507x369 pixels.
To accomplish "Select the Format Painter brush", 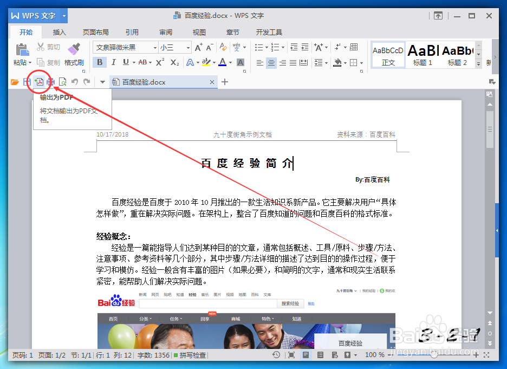I will click(x=74, y=49).
